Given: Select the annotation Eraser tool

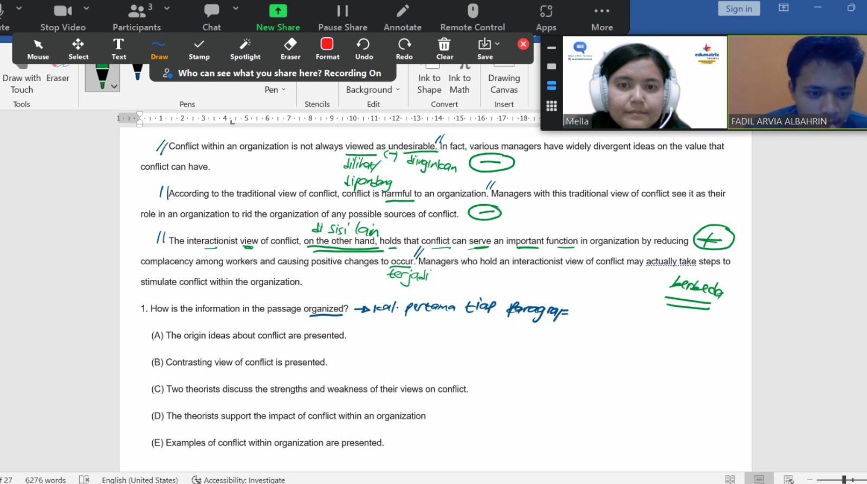Looking at the screenshot, I should (290, 49).
